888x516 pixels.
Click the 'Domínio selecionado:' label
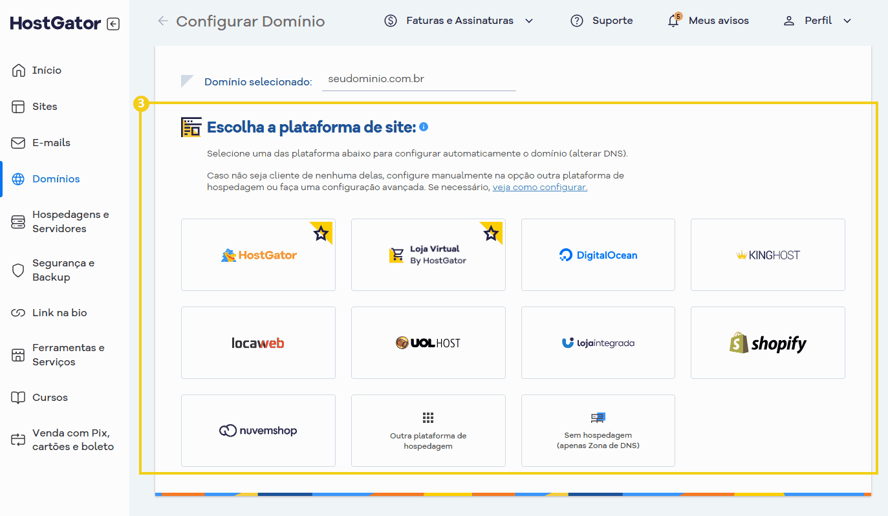click(x=258, y=82)
